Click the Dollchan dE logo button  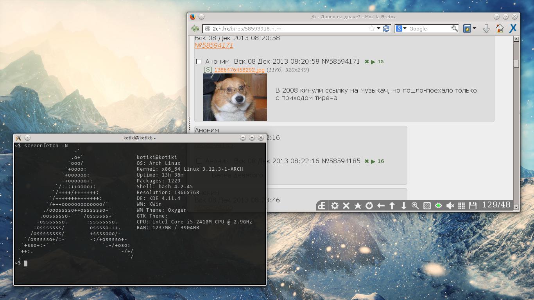point(322,205)
